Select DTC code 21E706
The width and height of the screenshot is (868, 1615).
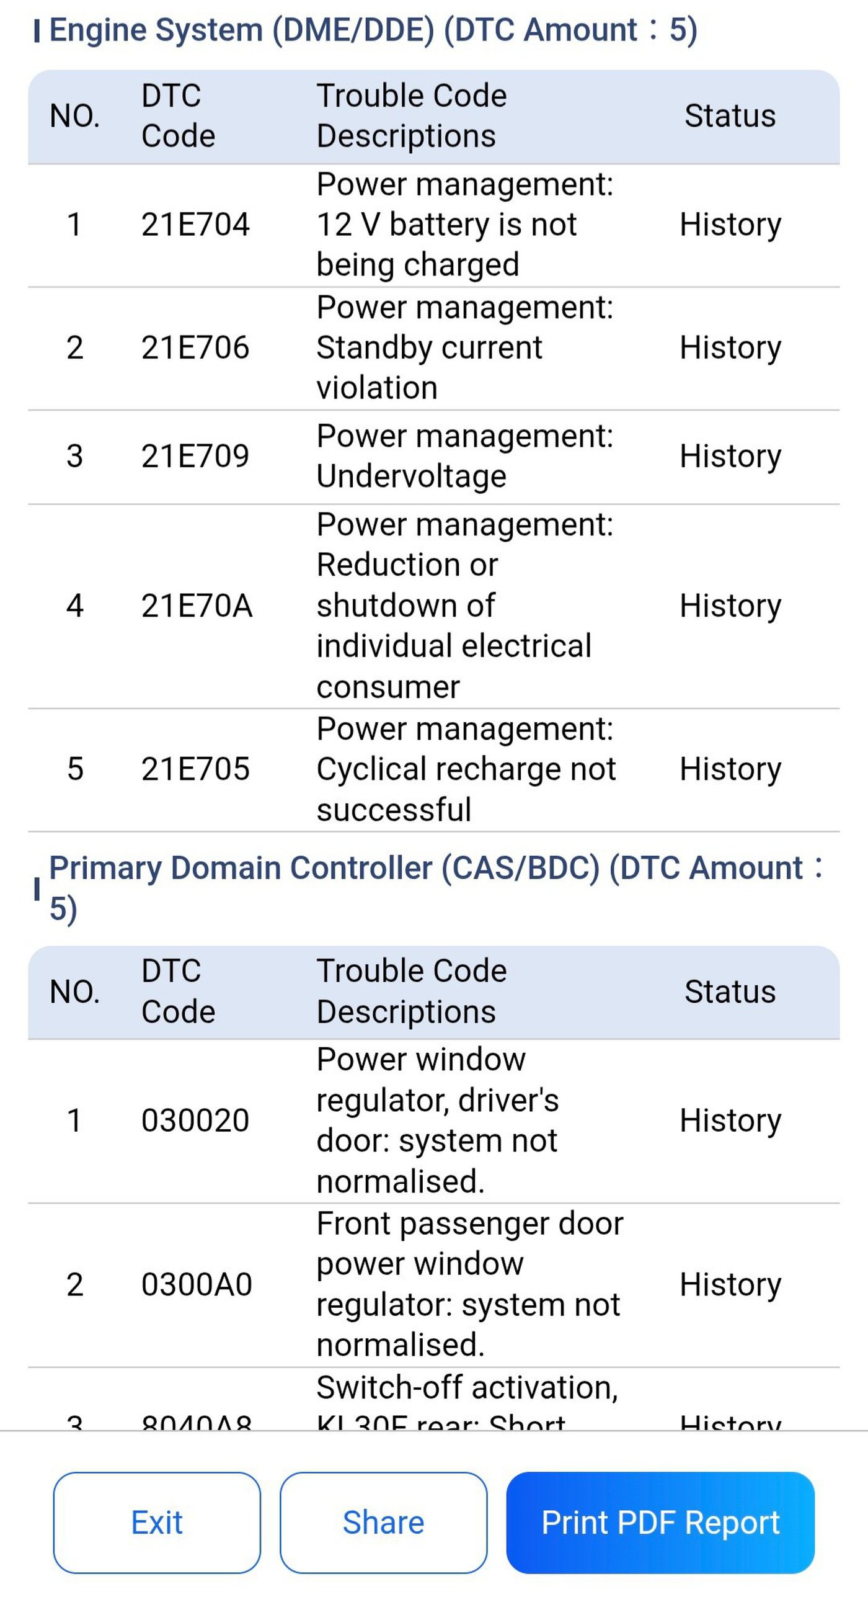[195, 347]
